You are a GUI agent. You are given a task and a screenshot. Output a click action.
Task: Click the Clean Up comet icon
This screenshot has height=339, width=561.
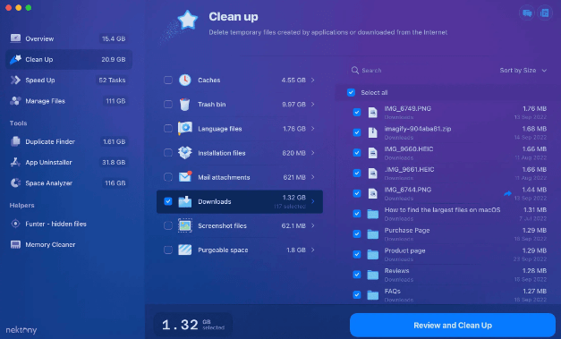(15, 59)
